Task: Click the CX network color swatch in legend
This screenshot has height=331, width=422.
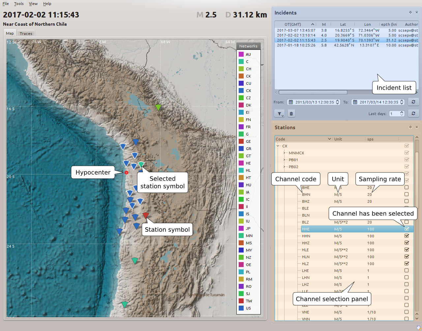Action: [241, 91]
